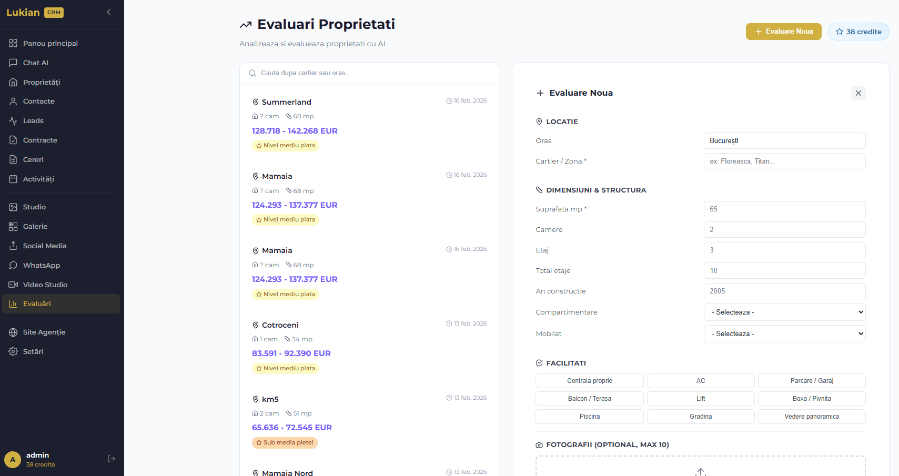Viewport: 899px width, 476px height.
Task: Click the Site Agenție globe icon
Action: pos(13,332)
